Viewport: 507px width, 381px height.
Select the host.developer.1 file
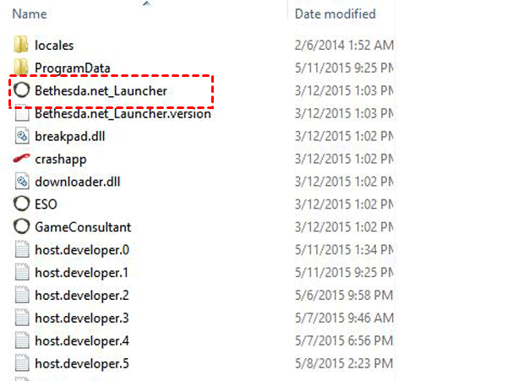pyautogui.click(x=82, y=273)
